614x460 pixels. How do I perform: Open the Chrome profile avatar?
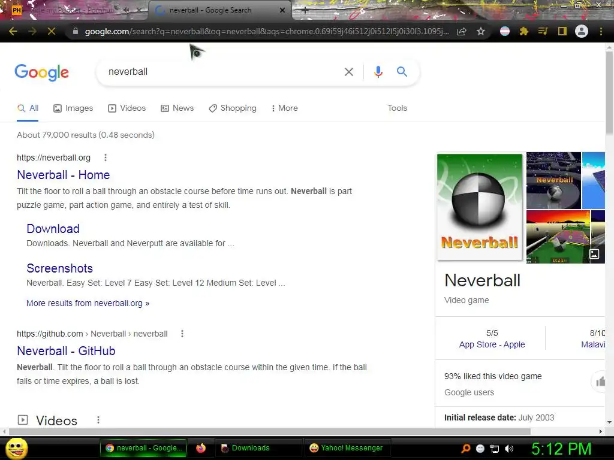[582, 31]
